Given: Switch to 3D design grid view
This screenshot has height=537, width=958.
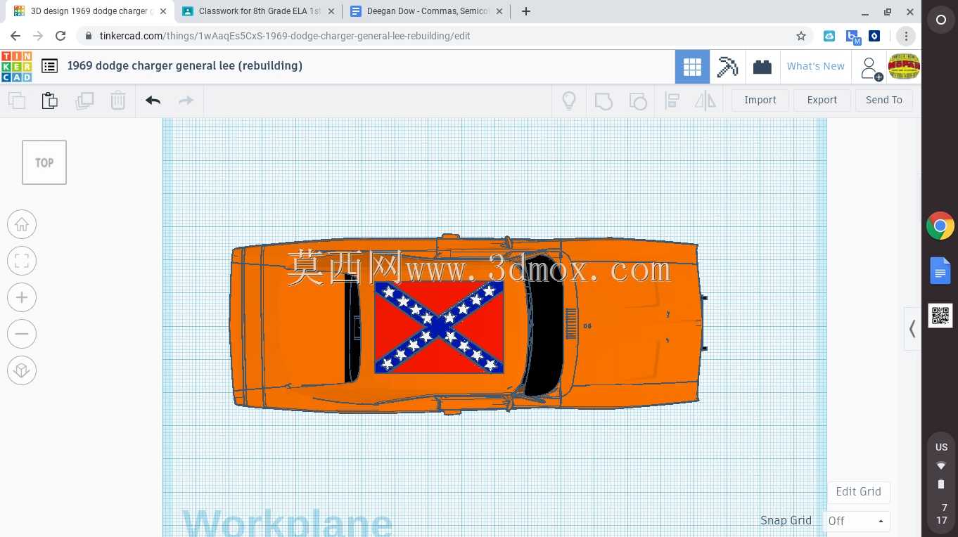Looking at the screenshot, I should (x=692, y=67).
